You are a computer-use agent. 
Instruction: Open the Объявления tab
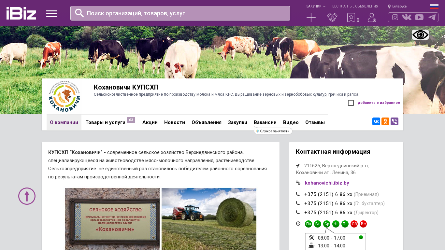point(207,122)
